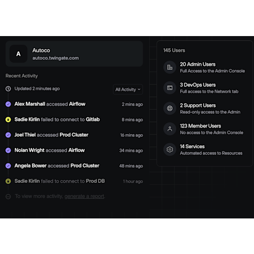The width and height of the screenshot is (254, 254).
Task: Click the clock icon beside Updated 2 minutes ago
Action: click(8, 88)
